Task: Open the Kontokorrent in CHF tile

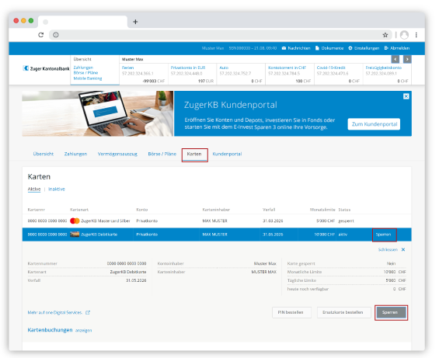Action: [290, 75]
